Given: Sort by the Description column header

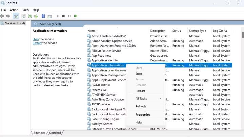Looking at the screenshot, I should 158,31.
